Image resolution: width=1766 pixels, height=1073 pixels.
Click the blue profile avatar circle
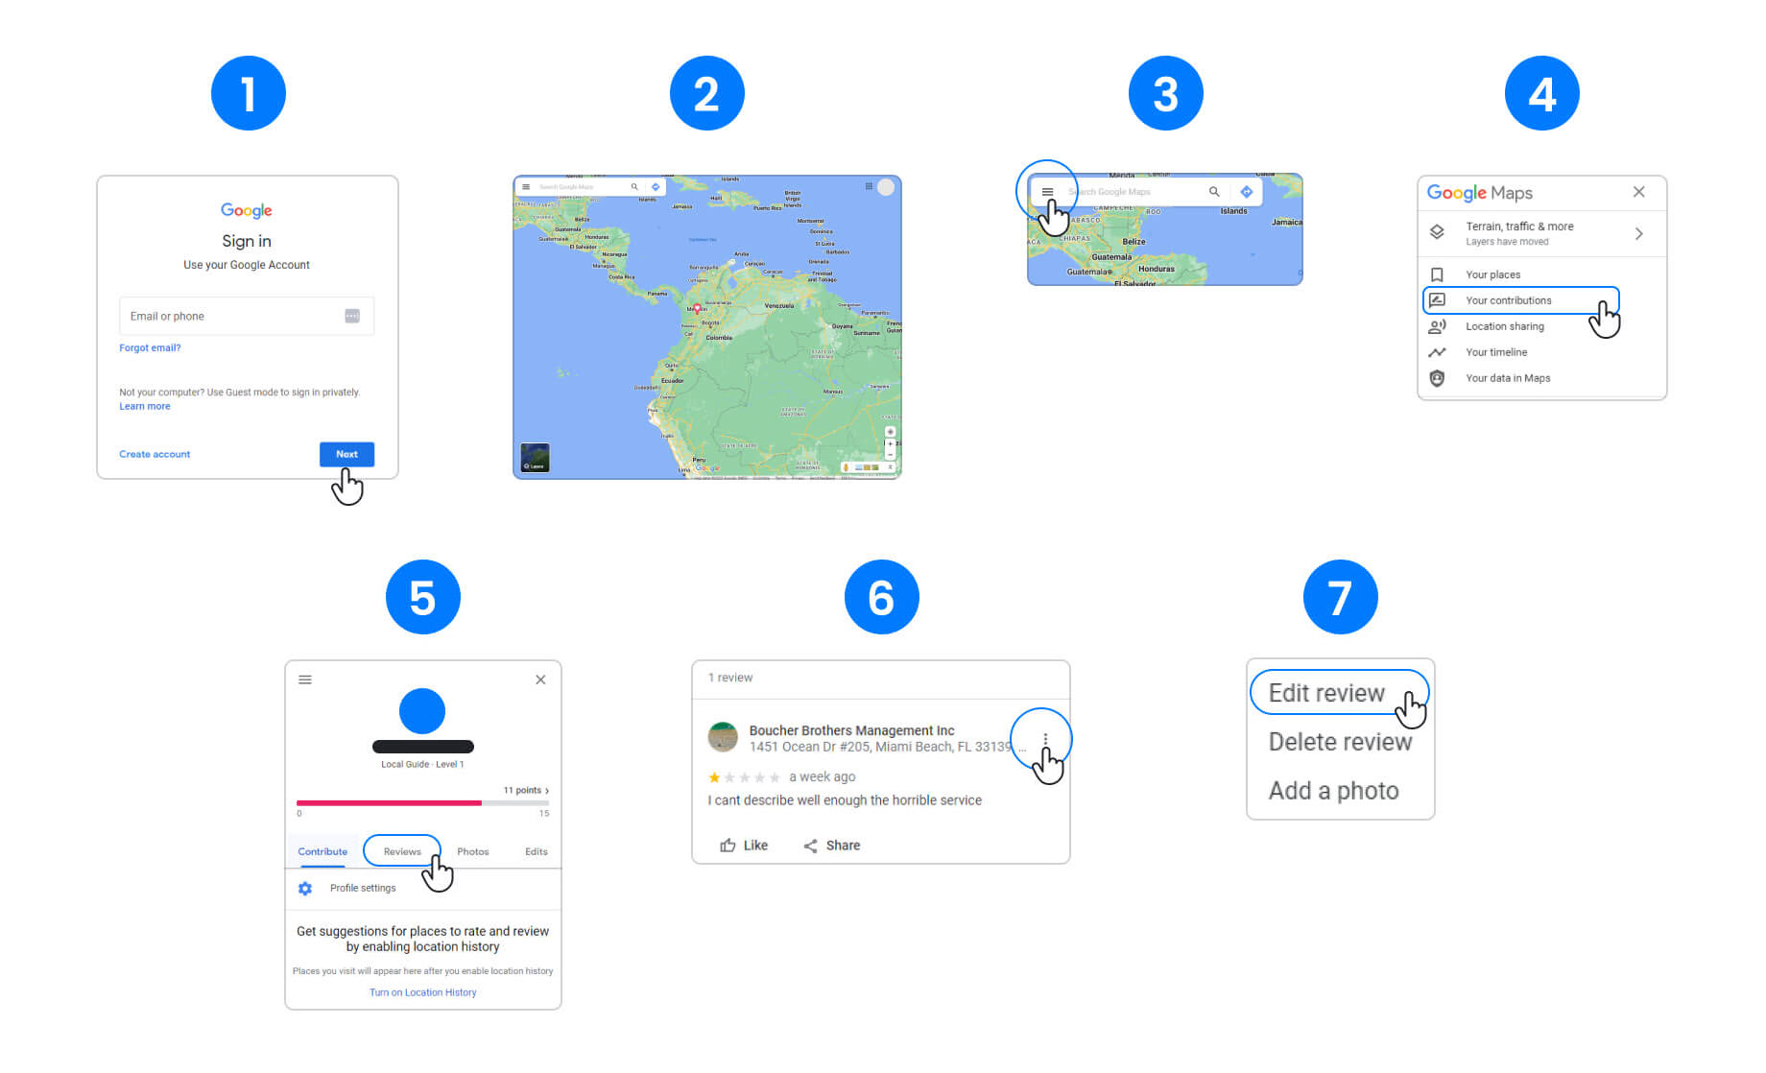[422, 711]
